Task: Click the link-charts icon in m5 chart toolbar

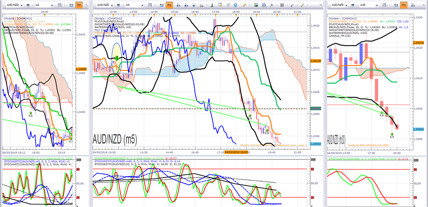Action: pos(118,5)
